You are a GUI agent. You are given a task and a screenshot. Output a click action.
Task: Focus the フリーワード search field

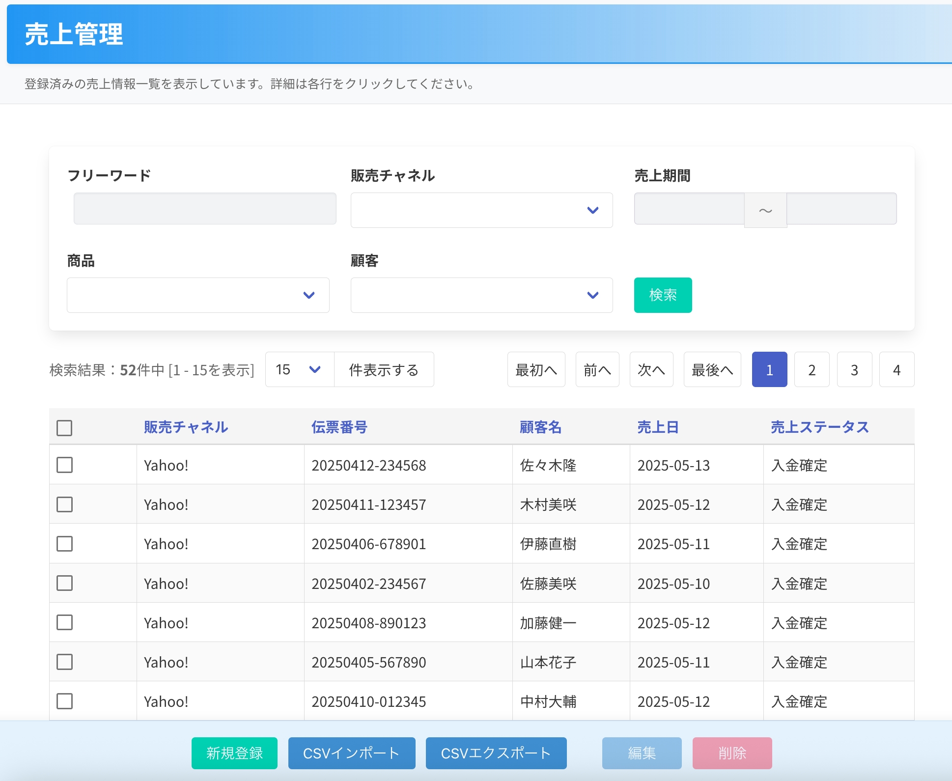tap(205, 209)
